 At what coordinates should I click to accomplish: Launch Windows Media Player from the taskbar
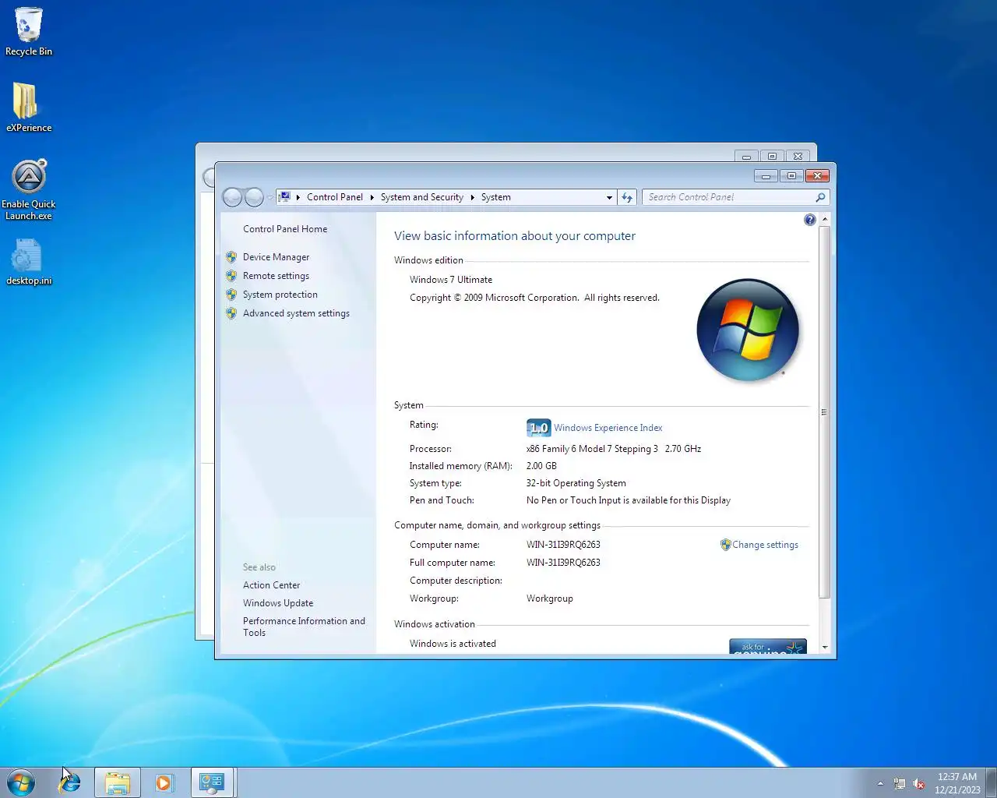(164, 782)
